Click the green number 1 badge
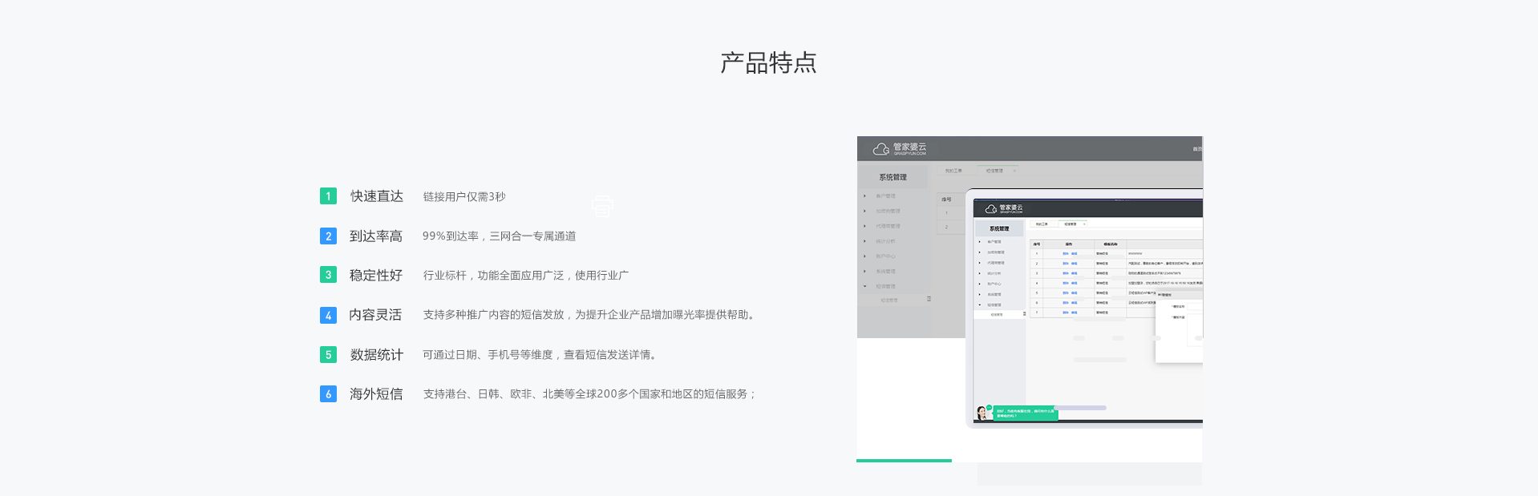 328,196
